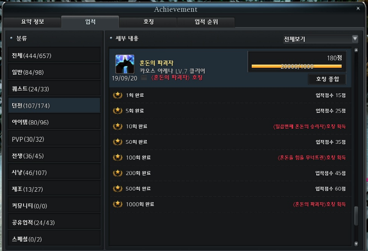Click the star medal beside 1000회 완료

118,204
